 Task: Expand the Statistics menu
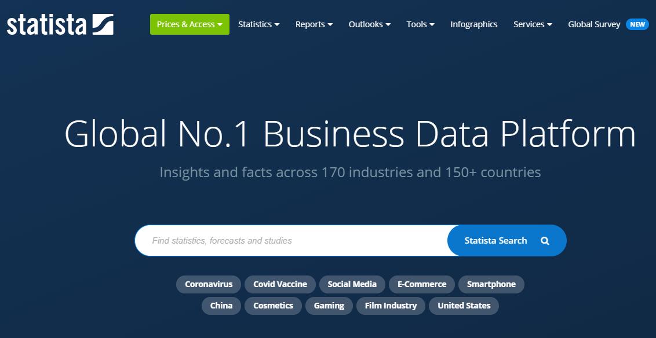tap(258, 24)
